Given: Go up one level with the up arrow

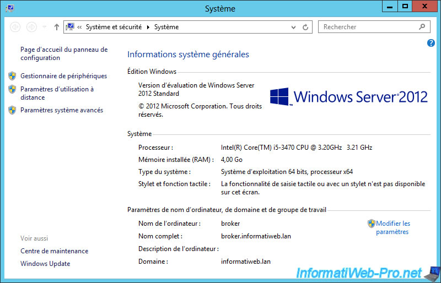Looking at the screenshot, I should [57, 27].
